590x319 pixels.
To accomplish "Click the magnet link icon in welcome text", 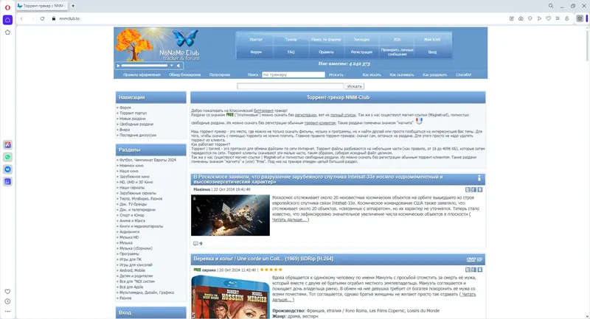I will click(419, 122).
